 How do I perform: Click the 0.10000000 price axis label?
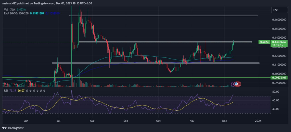[x=280, y=74]
